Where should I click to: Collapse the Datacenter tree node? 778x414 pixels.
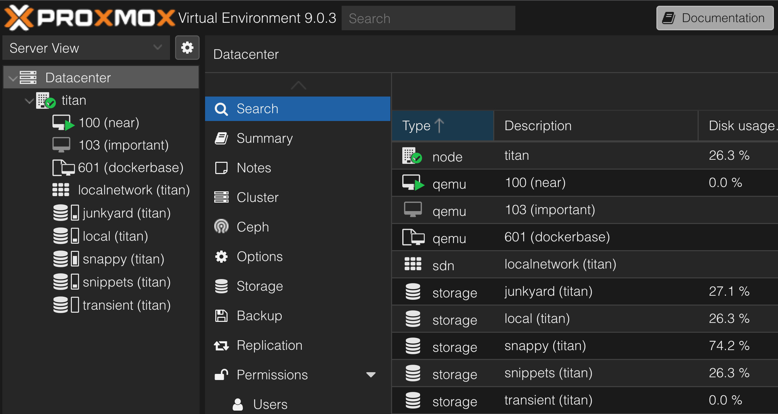click(13, 79)
